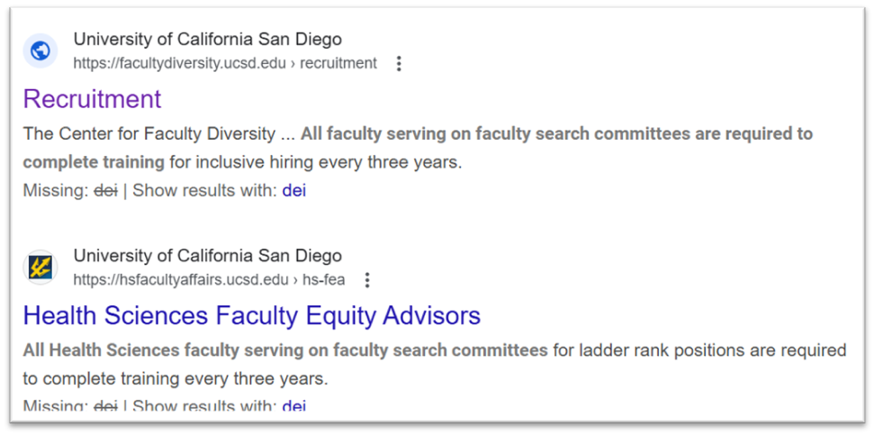Click the "Missing:" label under the Recruitment snippet
This screenshot has width=875, height=436.
point(55,191)
